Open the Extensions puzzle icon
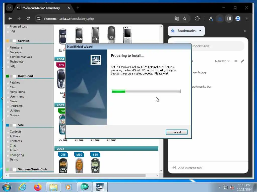Viewport: 257px width, 192px height. coord(197,18)
